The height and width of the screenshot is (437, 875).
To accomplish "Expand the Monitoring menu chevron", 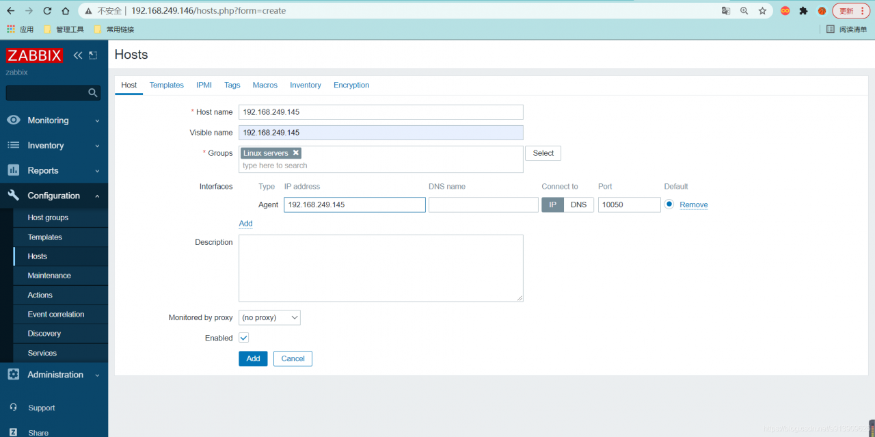I will 97,120.
